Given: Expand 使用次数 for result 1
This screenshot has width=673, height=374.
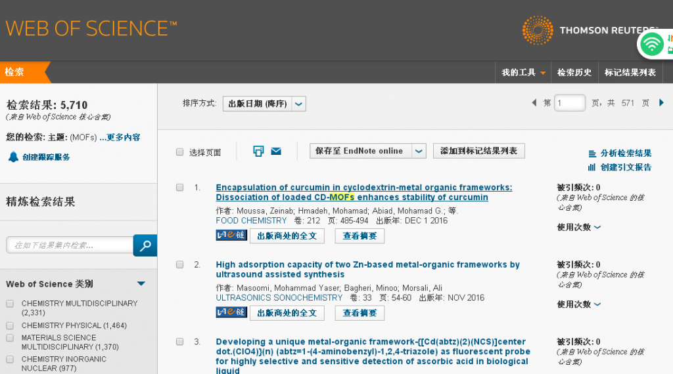Looking at the screenshot, I should point(578,227).
